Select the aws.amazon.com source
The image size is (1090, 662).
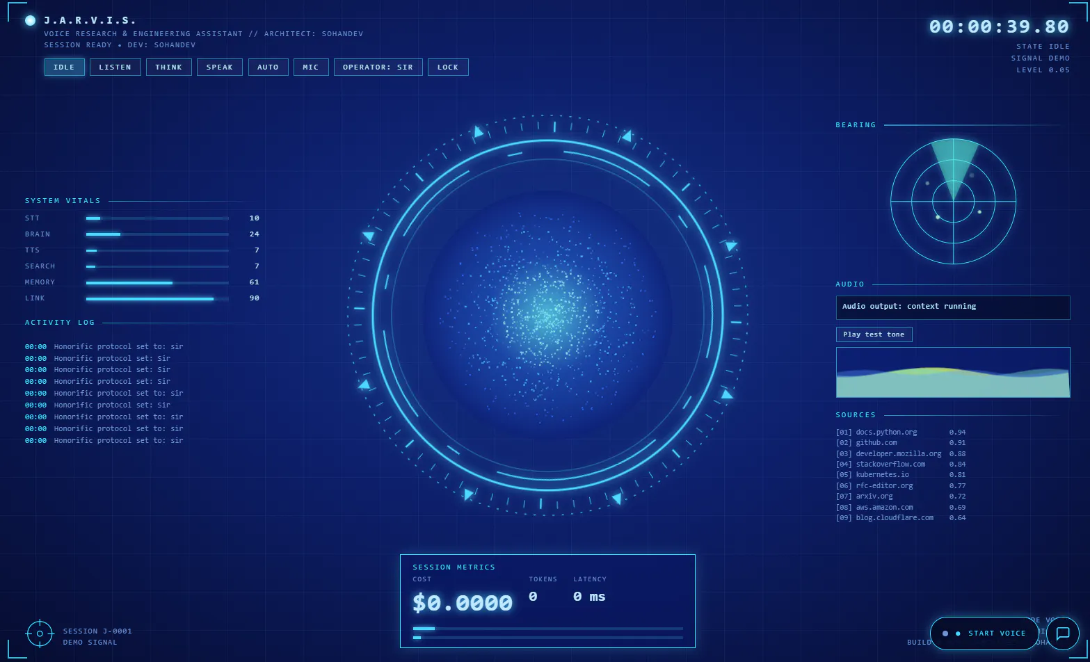pyautogui.click(x=901, y=508)
